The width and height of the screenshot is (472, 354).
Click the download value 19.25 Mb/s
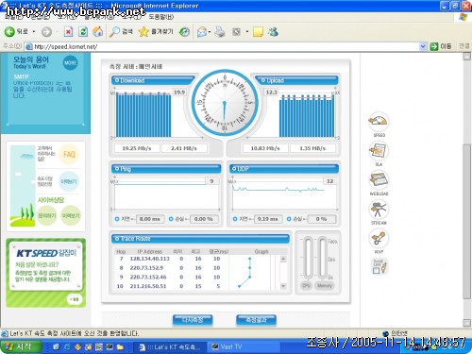[x=137, y=148]
